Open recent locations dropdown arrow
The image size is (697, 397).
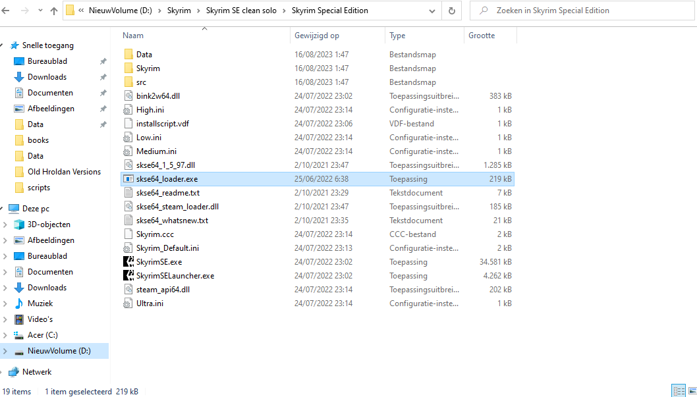pos(40,11)
